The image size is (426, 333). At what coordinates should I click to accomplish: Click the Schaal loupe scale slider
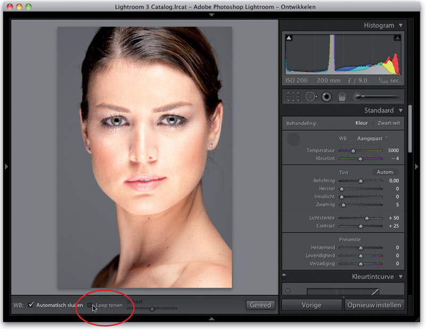[x=152, y=309]
